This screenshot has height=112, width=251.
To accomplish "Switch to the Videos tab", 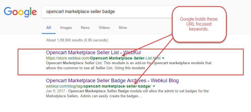I will point(104,28).
